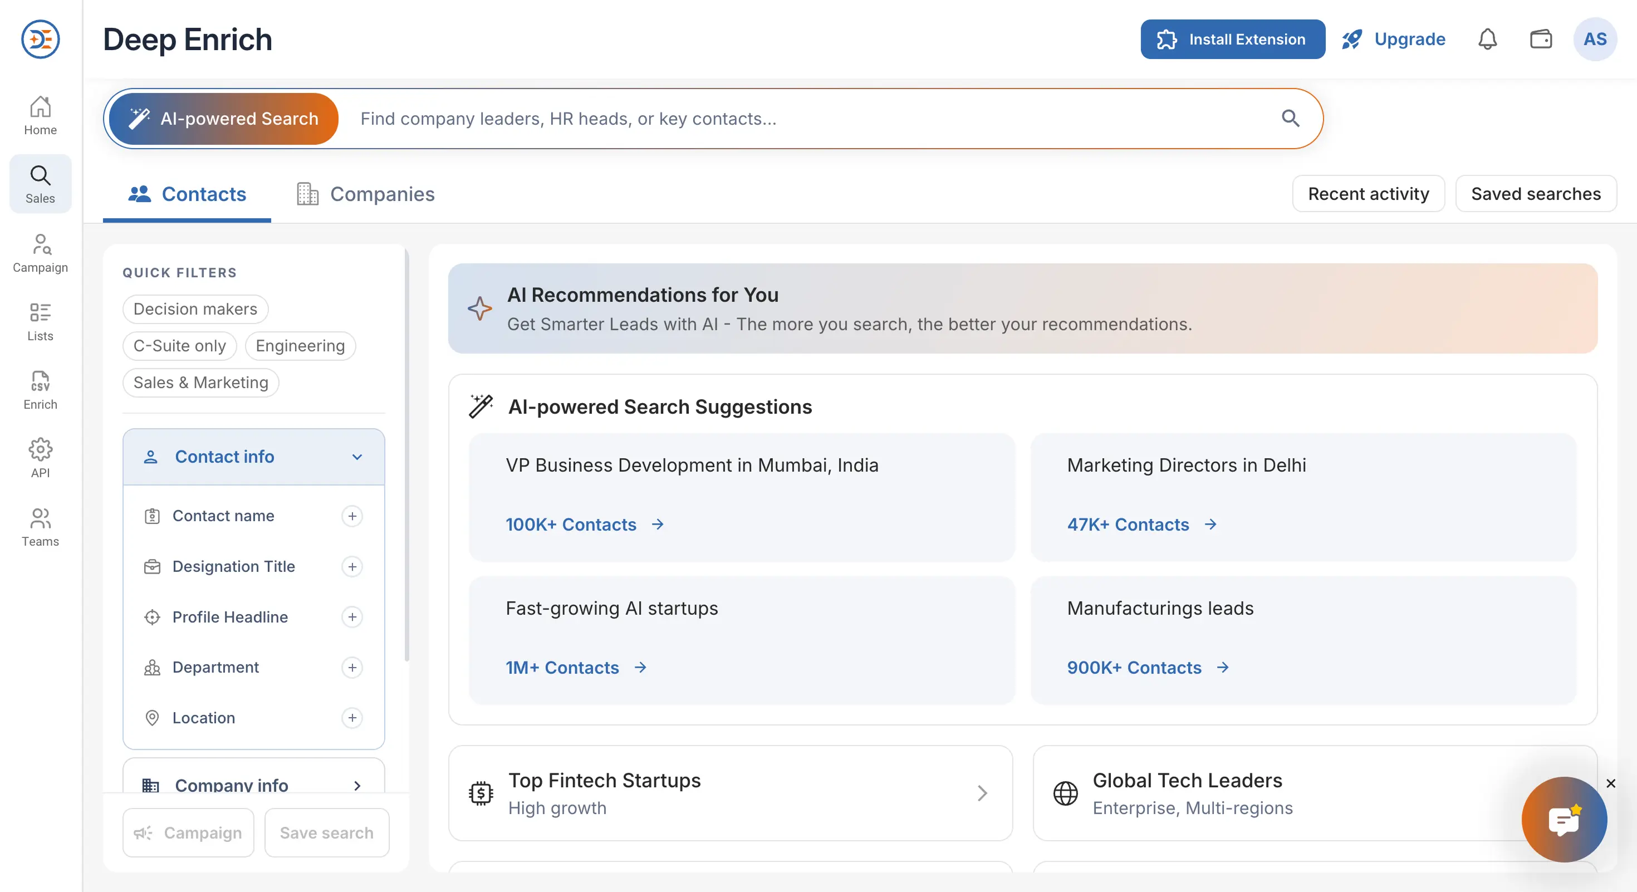
Task: Click arrow next to 100K+ Contacts
Action: 658,524
